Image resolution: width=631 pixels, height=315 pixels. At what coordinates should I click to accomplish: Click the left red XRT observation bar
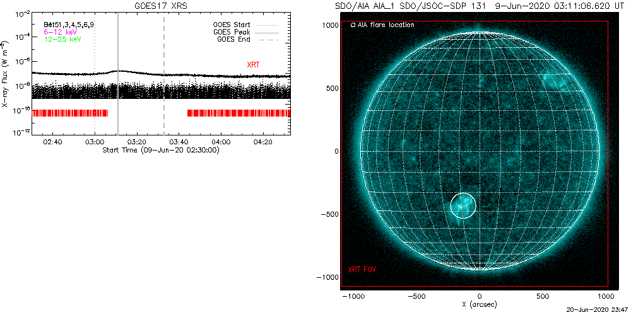pyautogui.click(x=70, y=113)
